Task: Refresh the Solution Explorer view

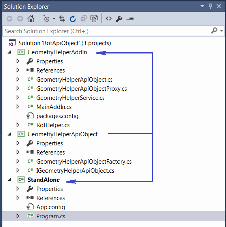Action: pyautogui.click(x=73, y=19)
